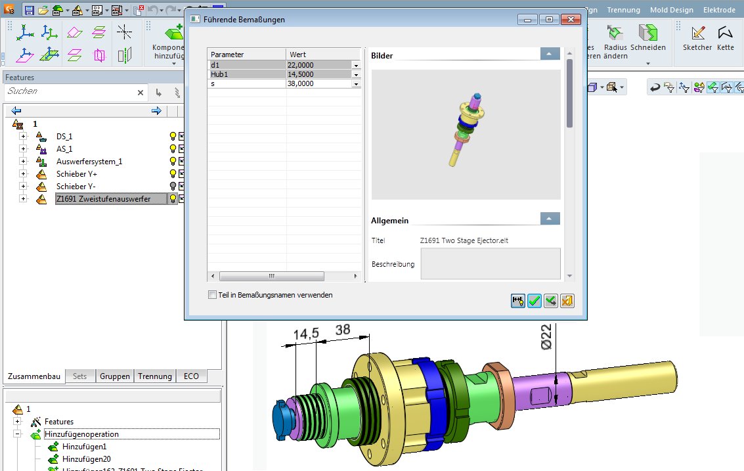Open the d1 value dropdown

[x=356, y=66]
